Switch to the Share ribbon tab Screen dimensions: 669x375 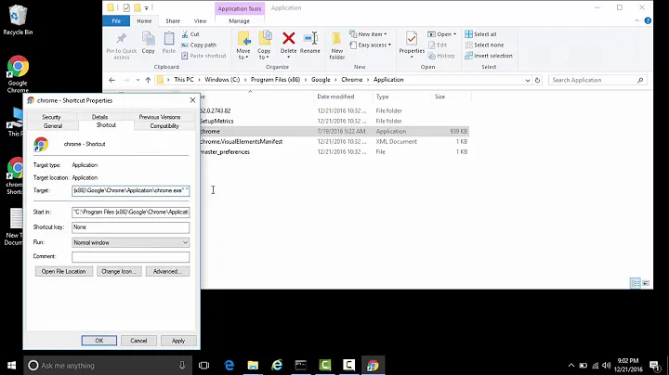173,20
